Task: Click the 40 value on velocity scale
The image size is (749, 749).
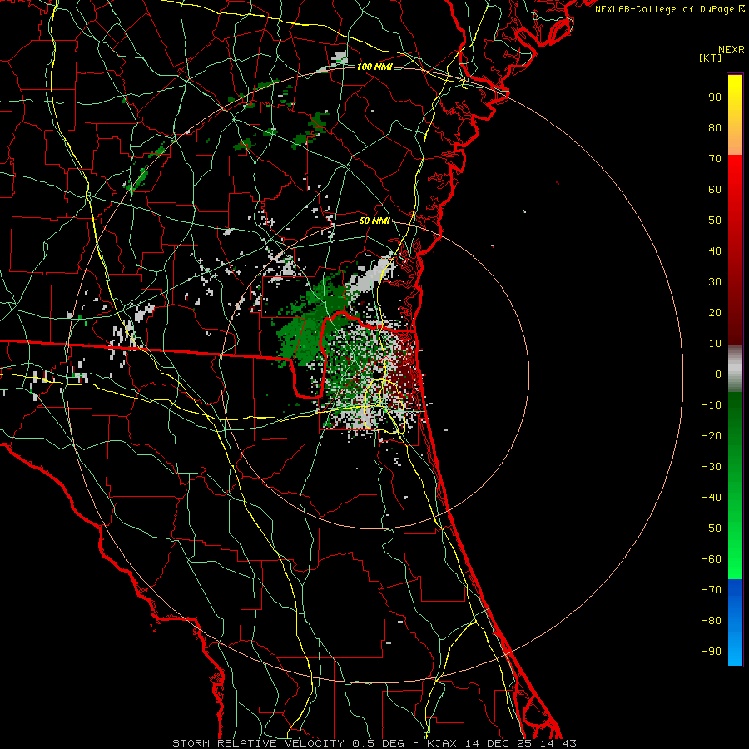Action: [715, 251]
